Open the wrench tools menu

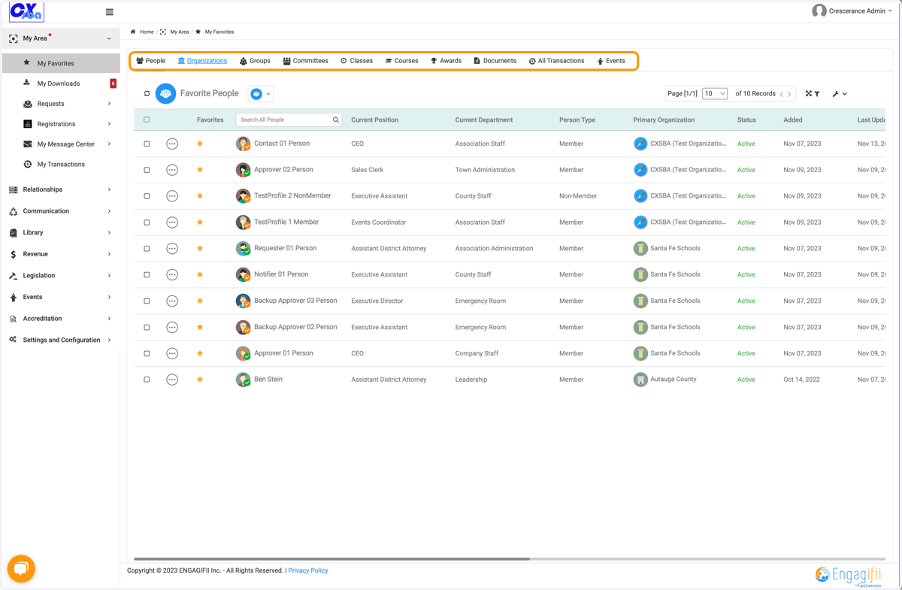click(x=840, y=94)
